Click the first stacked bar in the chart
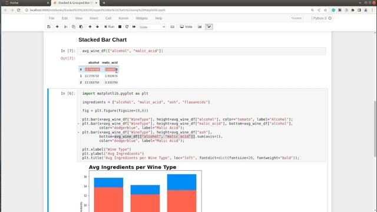This screenshot has width=377, height=212. [x=108, y=195]
